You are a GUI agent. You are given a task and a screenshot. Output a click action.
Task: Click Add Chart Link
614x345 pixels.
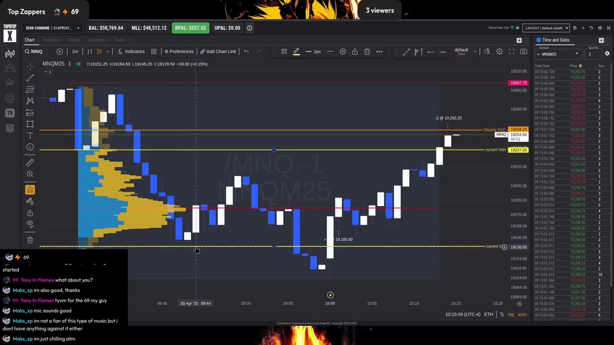[218, 51]
